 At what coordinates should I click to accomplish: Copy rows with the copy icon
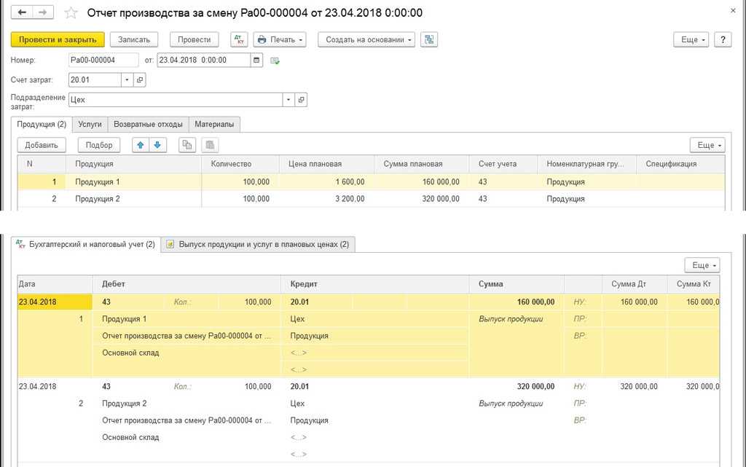[187, 145]
